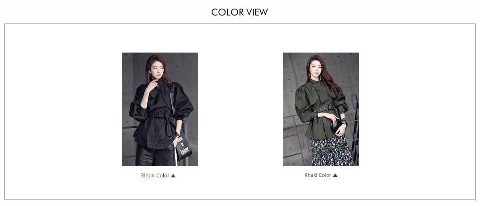Select the Khaki Color label

tap(318, 175)
